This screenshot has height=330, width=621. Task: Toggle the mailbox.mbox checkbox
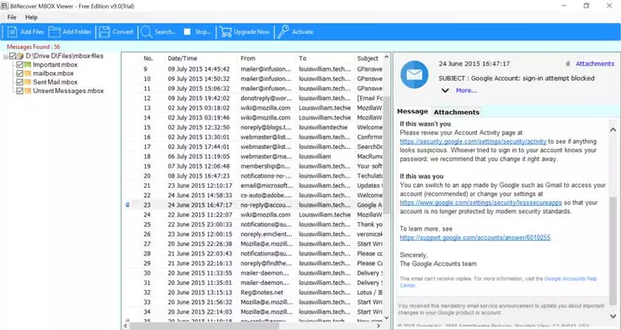(x=20, y=74)
